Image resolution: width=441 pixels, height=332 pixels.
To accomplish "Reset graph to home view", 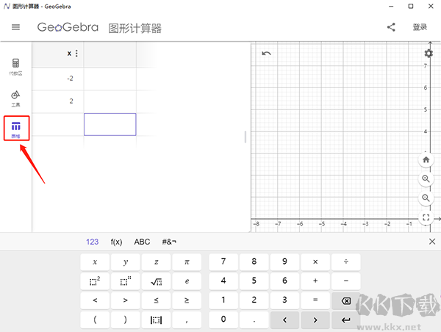I will click(x=426, y=159).
